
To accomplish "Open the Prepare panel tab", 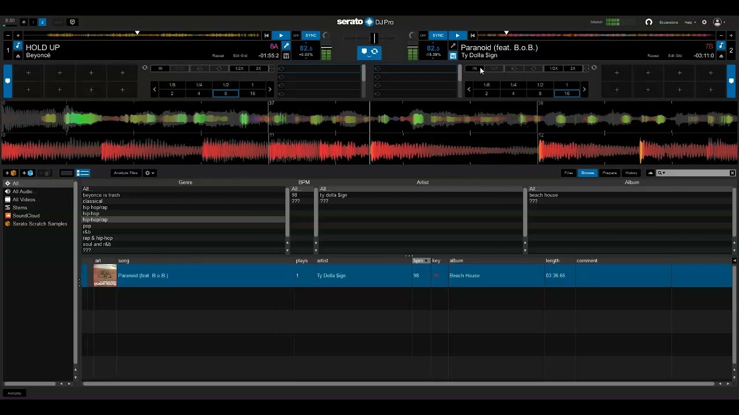I will tap(610, 173).
